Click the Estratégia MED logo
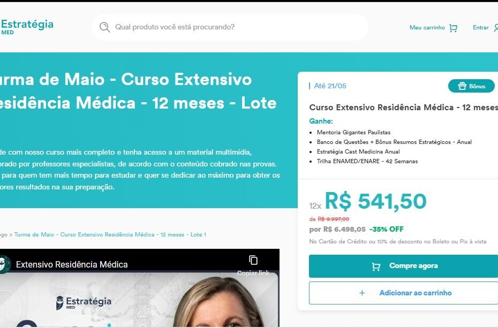 27,27
